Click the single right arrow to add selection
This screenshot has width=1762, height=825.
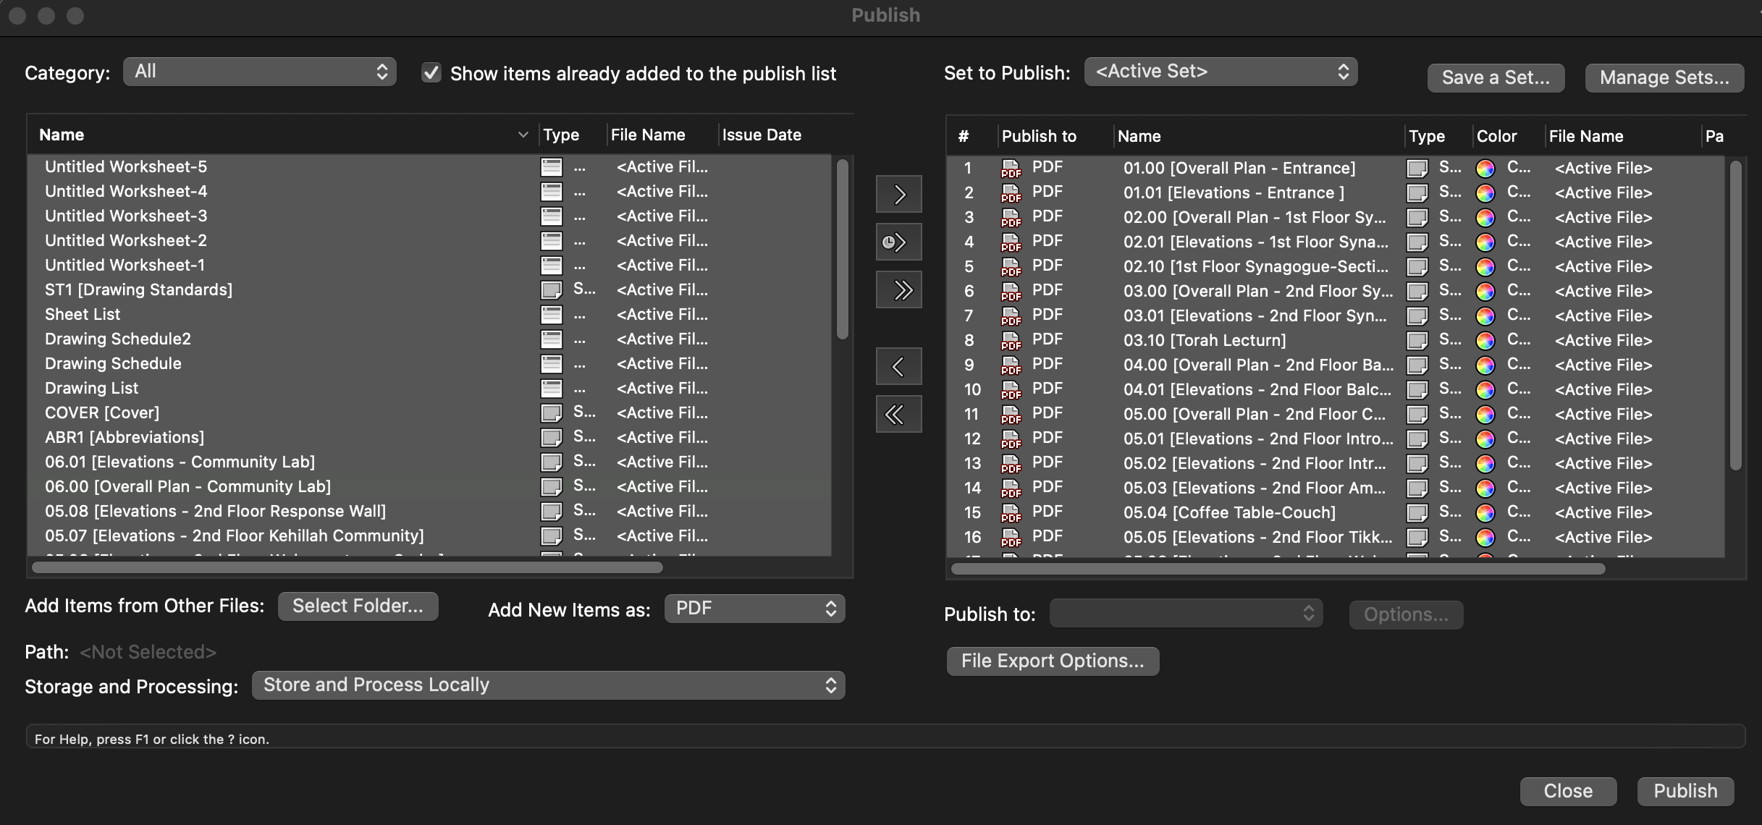click(x=898, y=193)
